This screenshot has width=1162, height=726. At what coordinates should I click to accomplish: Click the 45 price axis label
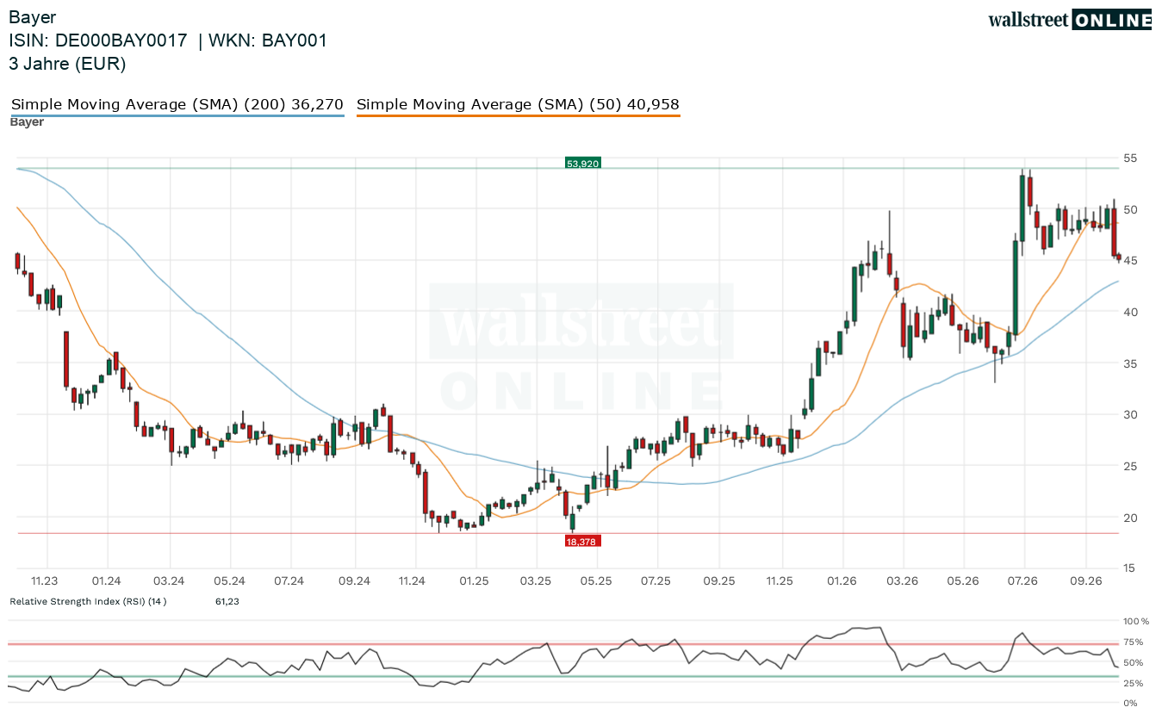(x=1130, y=260)
